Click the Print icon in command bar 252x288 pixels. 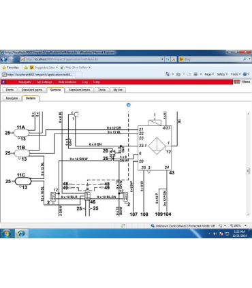click(195, 74)
